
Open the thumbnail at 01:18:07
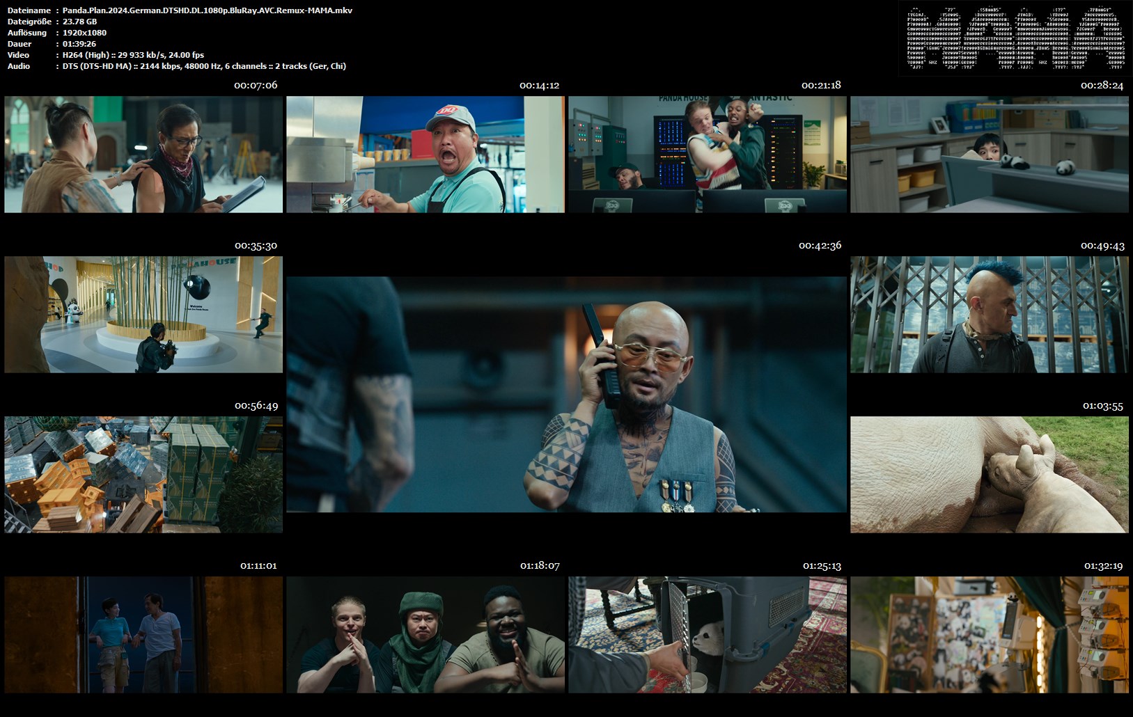pos(425,635)
